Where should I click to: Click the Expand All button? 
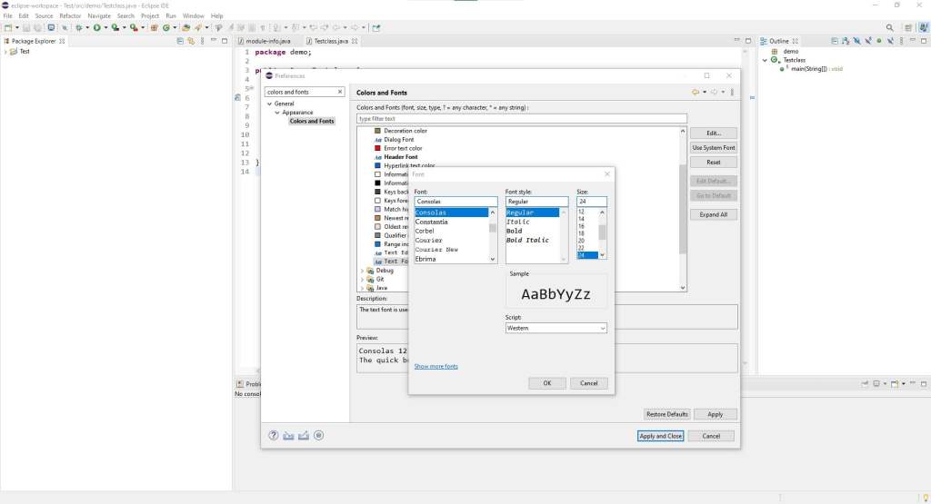coord(713,214)
